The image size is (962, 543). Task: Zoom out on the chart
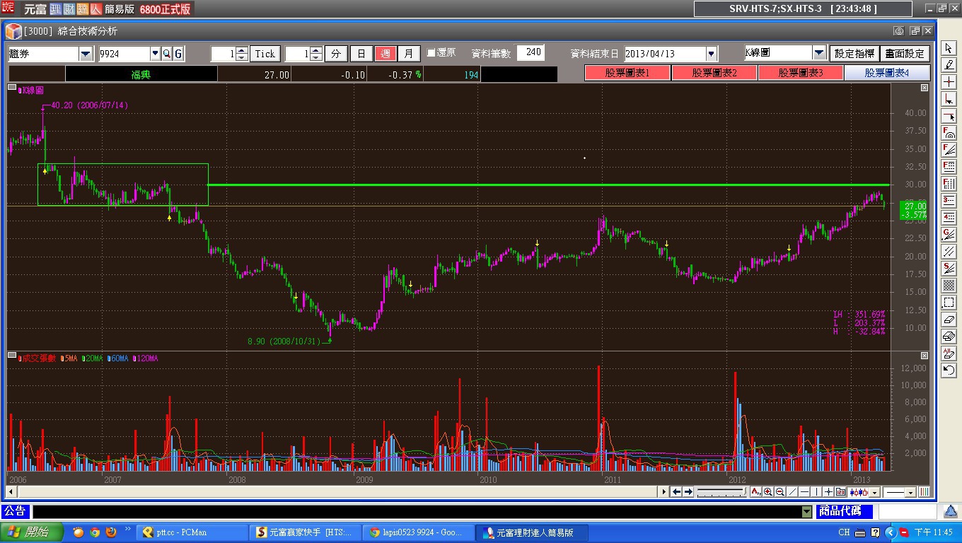tap(780, 492)
